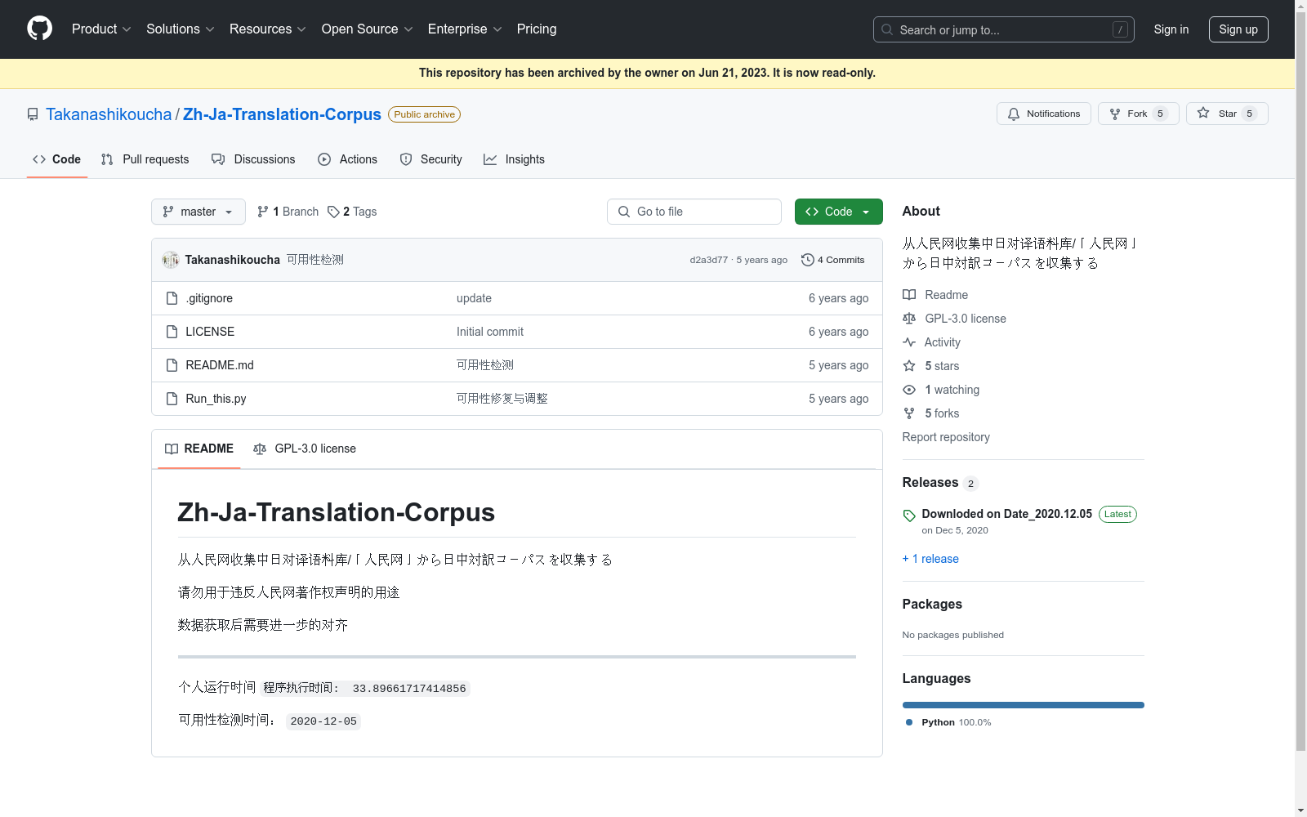Click the LICENSE file icon

tap(172, 332)
